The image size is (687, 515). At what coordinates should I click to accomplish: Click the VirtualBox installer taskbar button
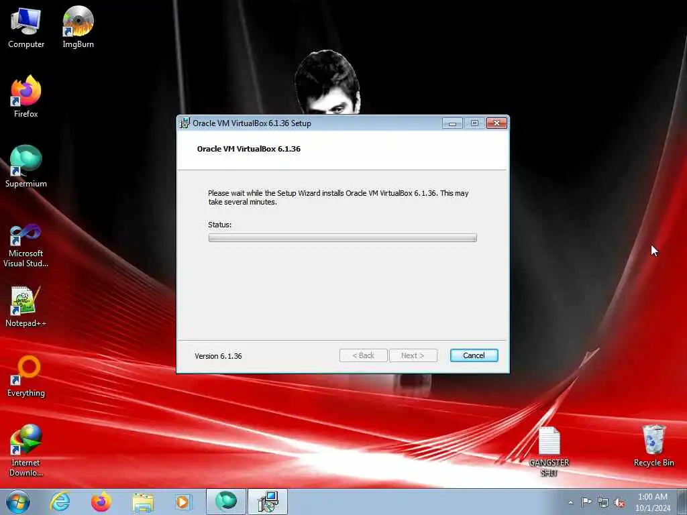coord(268,502)
